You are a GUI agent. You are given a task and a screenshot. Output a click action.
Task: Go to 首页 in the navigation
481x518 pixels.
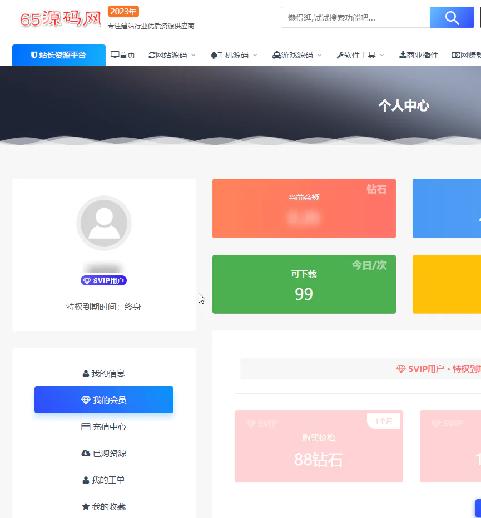127,55
